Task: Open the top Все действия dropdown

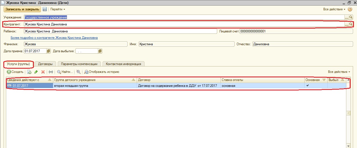Action: [334, 9]
